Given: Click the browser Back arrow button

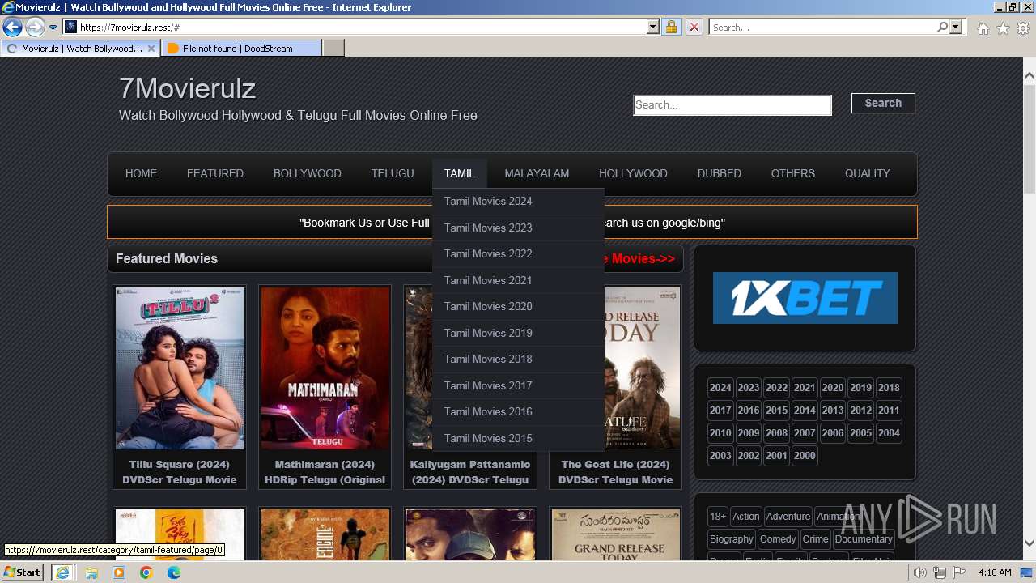Looking at the screenshot, I should [x=12, y=28].
